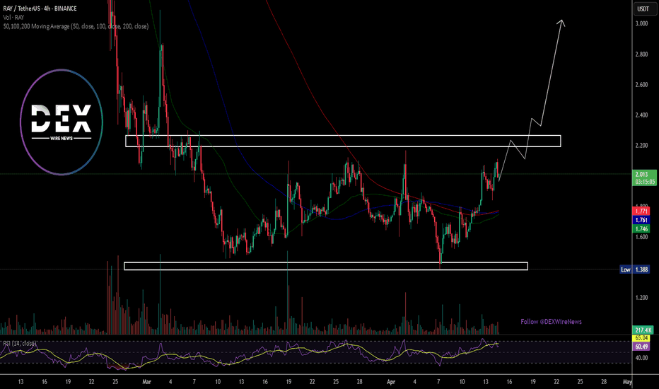The width and height of the screenshot is (659, 389).
Task: Click the Low 1.388 price label
Action: pyautogui.click(x=635, y=269)
